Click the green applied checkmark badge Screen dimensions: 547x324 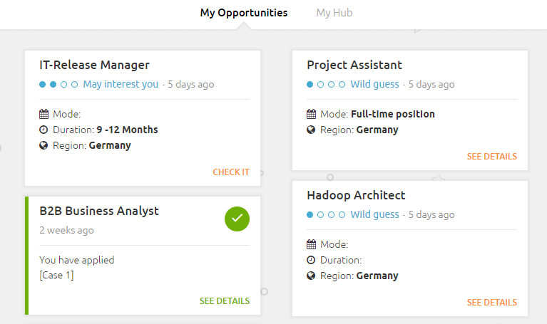click(237, 219)
